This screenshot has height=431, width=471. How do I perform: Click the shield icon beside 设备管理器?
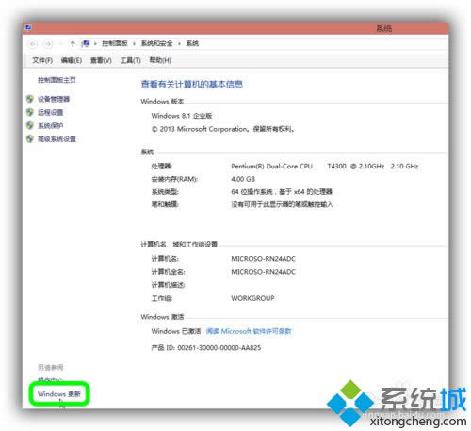30,99
